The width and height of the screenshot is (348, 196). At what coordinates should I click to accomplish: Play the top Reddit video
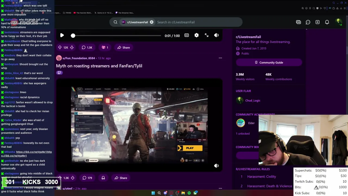point(62,35)
